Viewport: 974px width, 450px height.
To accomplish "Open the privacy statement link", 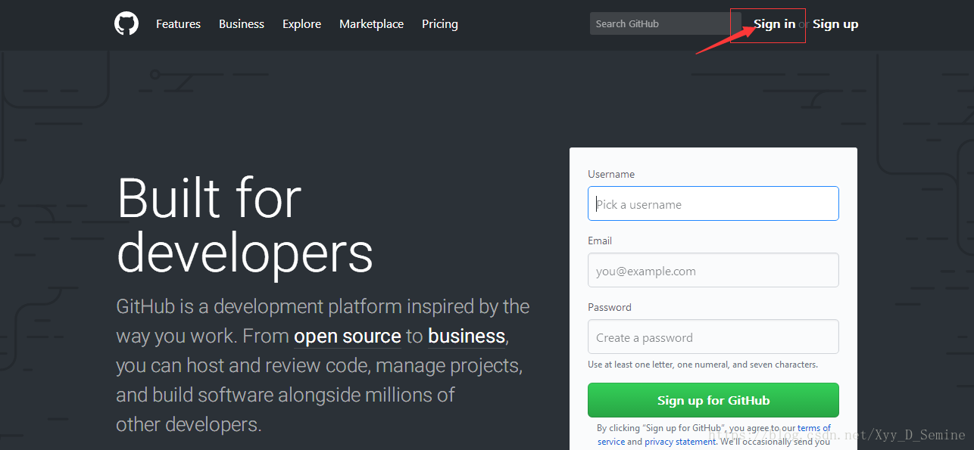I will pos(680,442).
